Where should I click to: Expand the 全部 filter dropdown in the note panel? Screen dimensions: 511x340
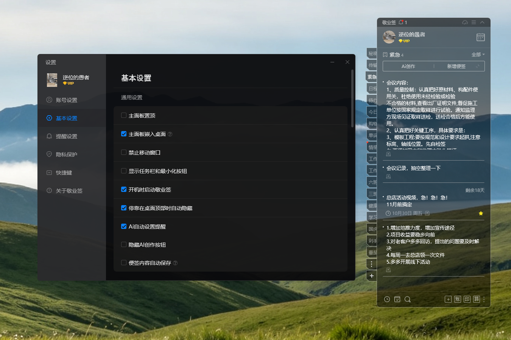[478, 55]
